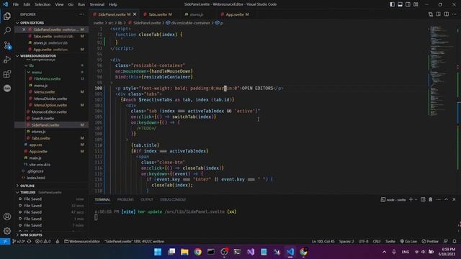Open the Terminal menu
Image resolution: width=461 pixels, height=259 pixels.
[x=97, y=4]
